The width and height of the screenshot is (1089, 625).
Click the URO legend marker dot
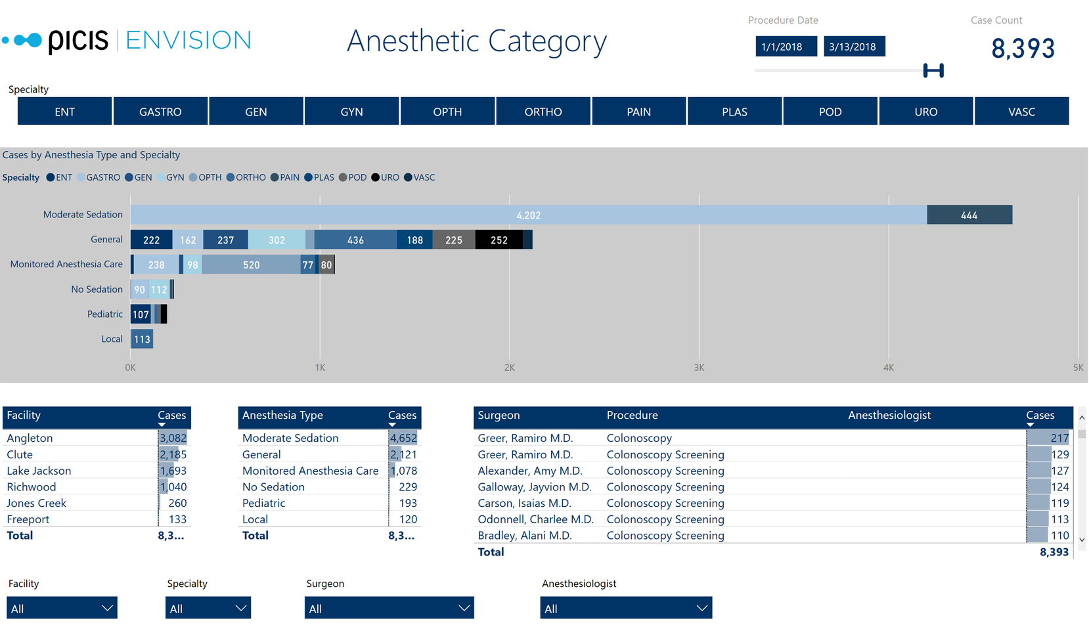376,177
